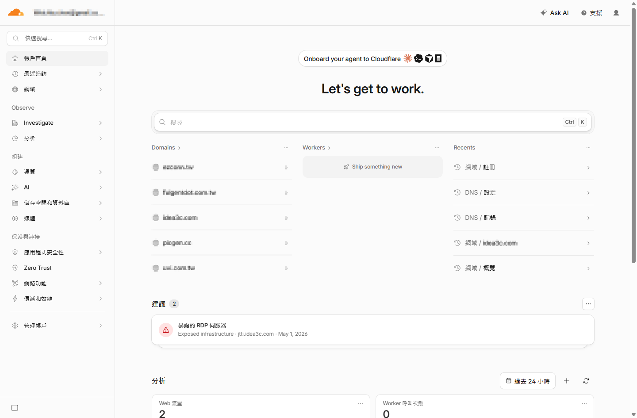
Task: Open the Ask AI assistant
Action: click(x=555, y=13)
